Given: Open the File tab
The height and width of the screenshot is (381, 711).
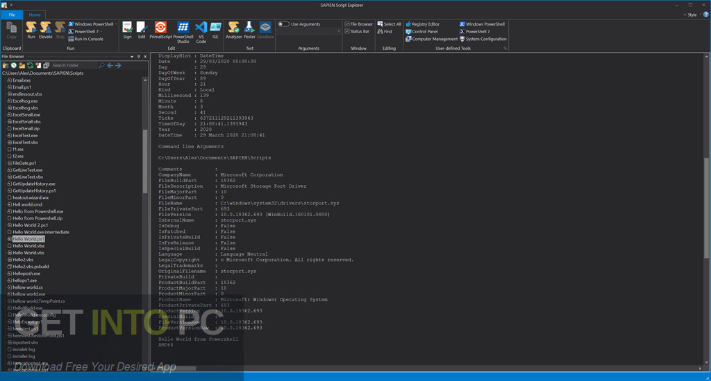Looking at the screenshot, I should tap(12, 15).
